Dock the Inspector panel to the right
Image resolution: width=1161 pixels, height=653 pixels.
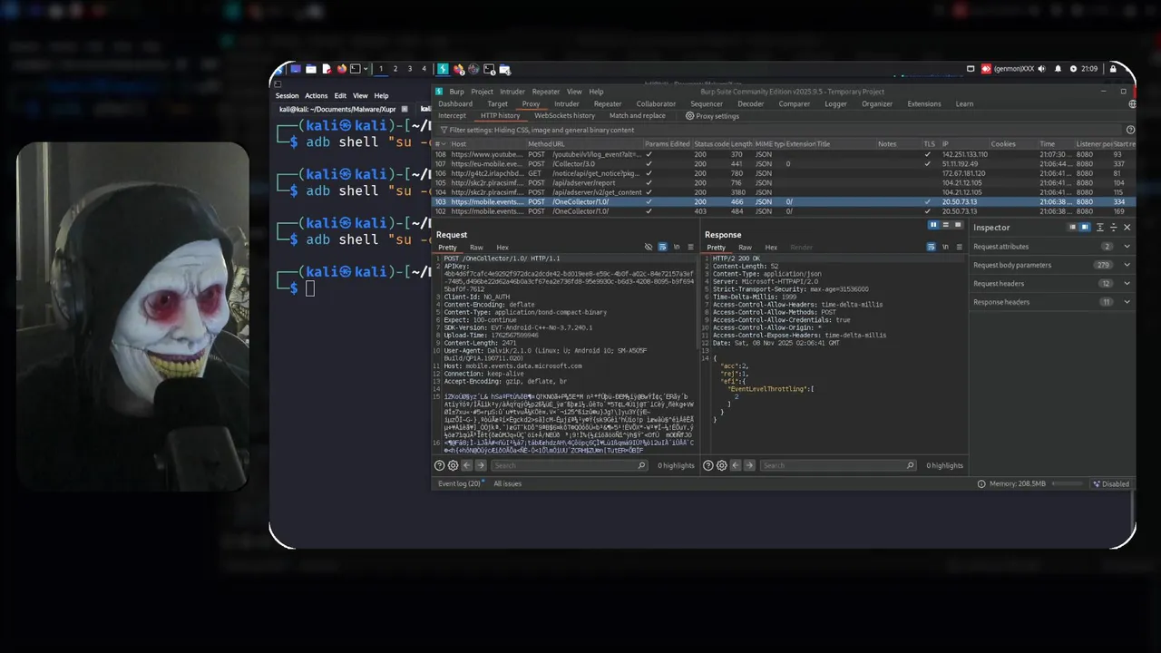[x=1085, y=228]
